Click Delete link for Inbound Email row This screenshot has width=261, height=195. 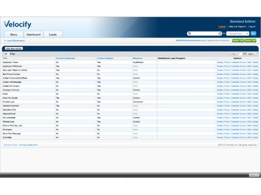(255, 114)
